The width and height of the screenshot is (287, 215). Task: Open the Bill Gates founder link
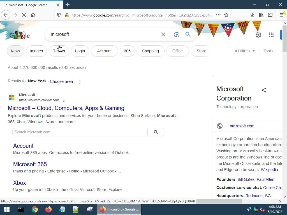tap(246, 179)
